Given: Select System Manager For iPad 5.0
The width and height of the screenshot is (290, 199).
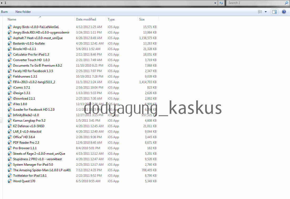Looking at the screenshot, I should point(33,165).
